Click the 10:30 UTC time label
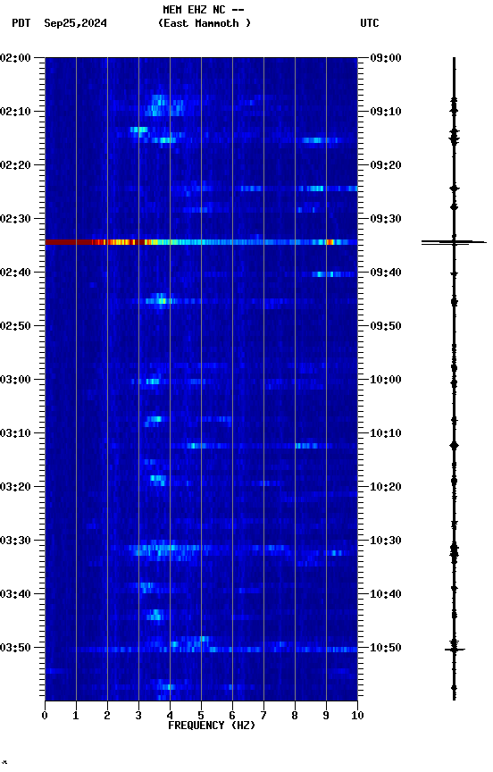 [x=386, y=541]
